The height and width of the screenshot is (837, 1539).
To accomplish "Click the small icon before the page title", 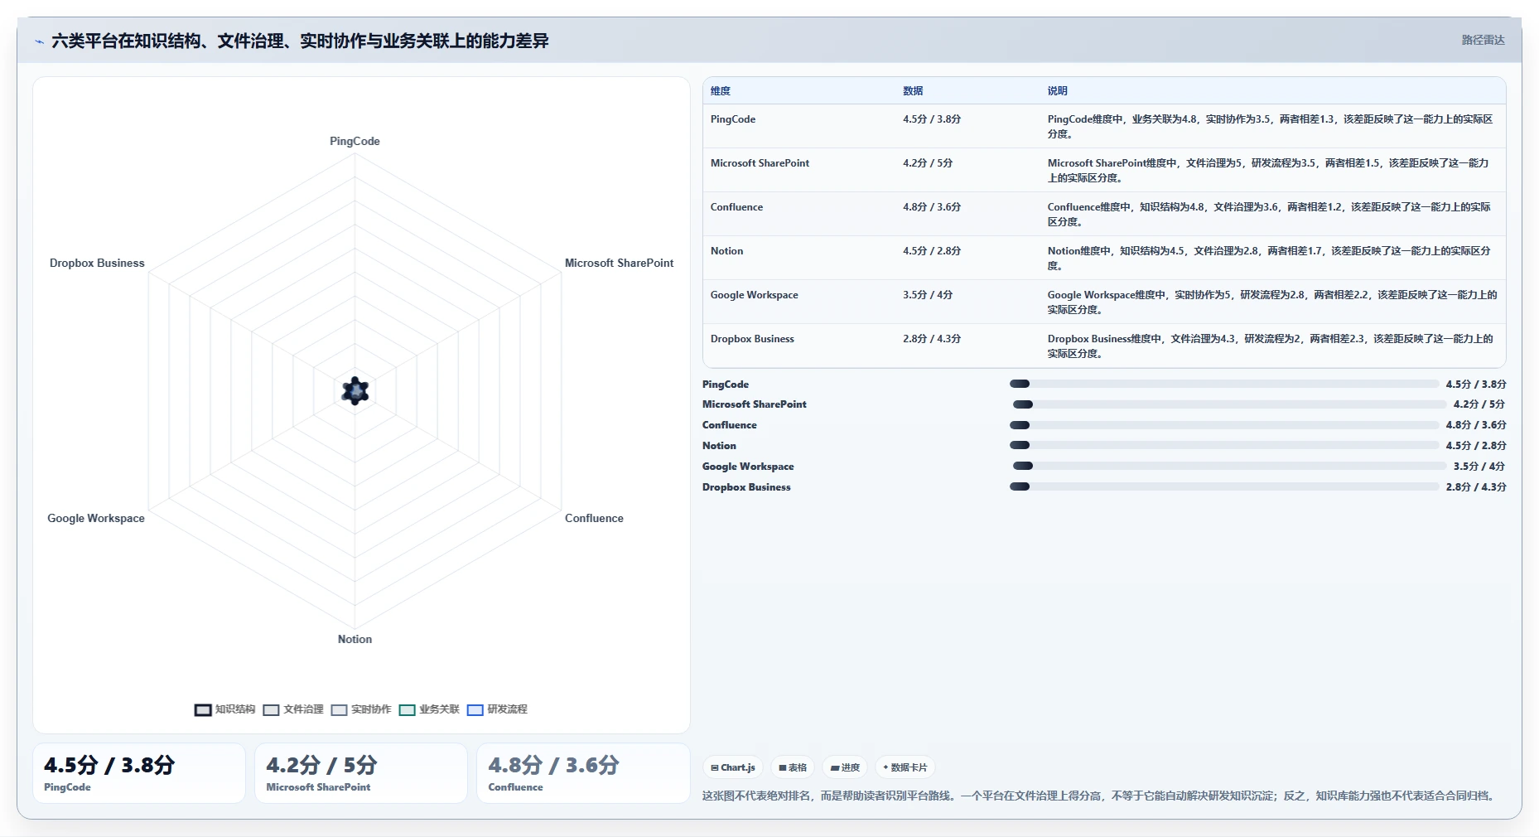I will [x=39, y=41].
